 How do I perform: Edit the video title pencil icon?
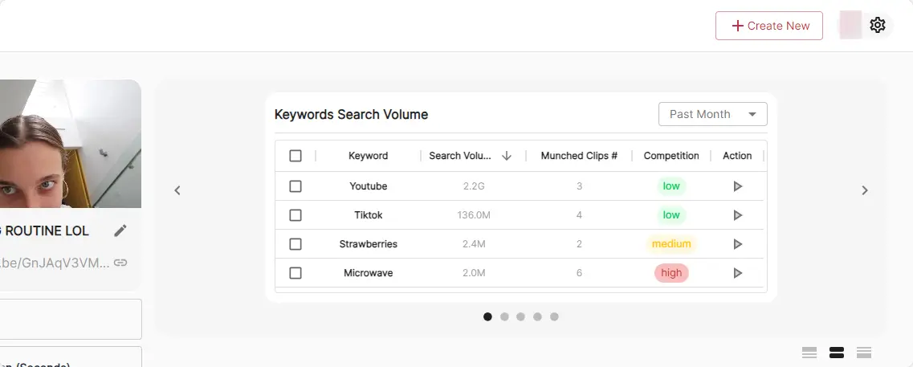(x=120, y=230)
